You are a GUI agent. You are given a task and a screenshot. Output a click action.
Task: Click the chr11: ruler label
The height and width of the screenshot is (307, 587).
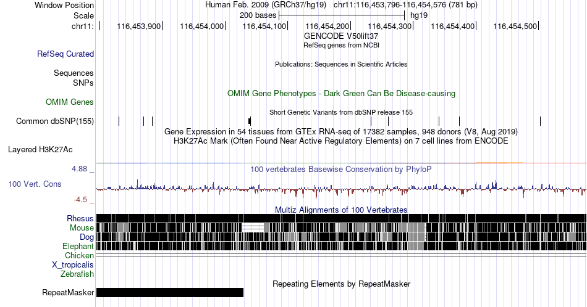point(83,26)
